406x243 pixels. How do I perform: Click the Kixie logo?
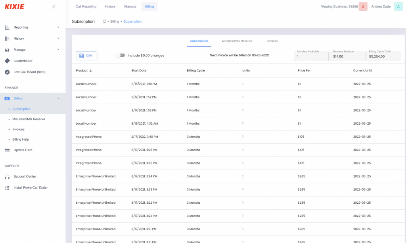tap(14, 7)
